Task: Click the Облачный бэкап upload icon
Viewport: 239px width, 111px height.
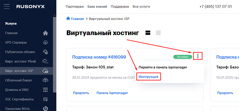Action: point(45,80)
